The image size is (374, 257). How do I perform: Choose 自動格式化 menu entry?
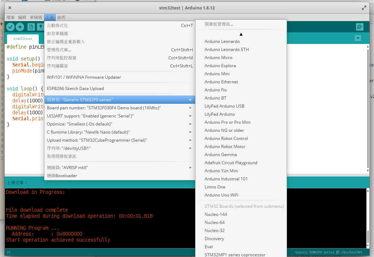[x=120, y=25]
